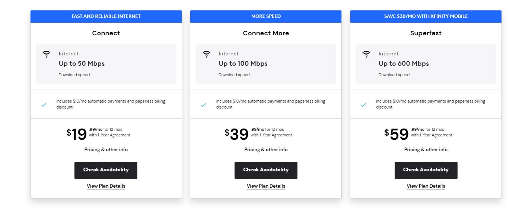Check availability for the Superfast plan
Screen dimensions: 532x210
tap(426, 170)
